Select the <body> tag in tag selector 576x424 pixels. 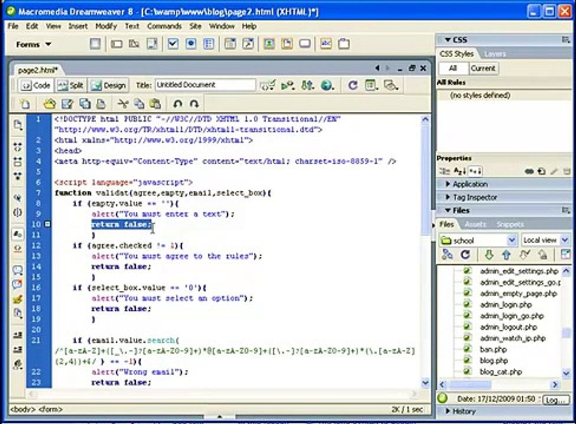tap(23, 409)
